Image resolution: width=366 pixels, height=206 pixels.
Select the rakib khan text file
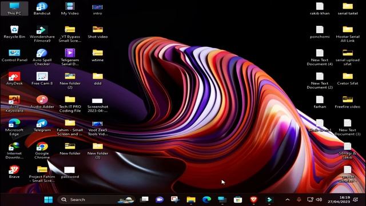point(320,9)
